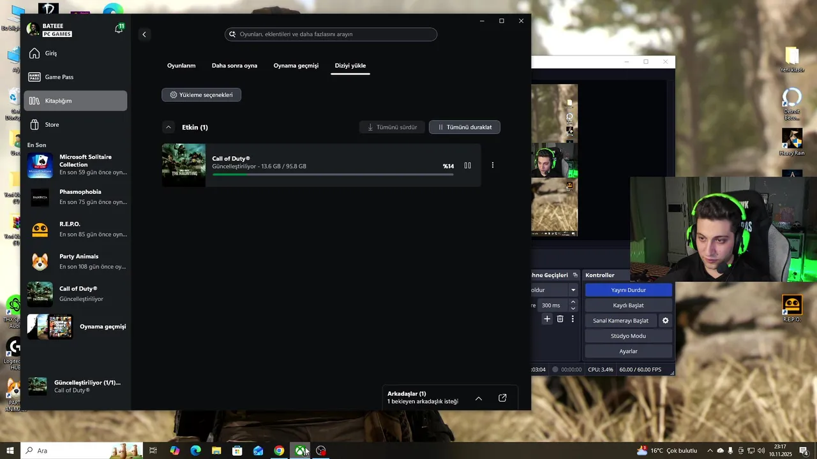Increase the 300 ms transition duration
817x459 pixels.
573,302
